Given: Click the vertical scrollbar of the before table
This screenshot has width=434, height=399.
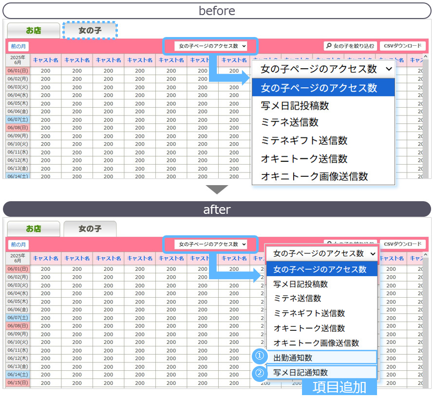Looking at the screenshot, I should (x=427, y=122).
